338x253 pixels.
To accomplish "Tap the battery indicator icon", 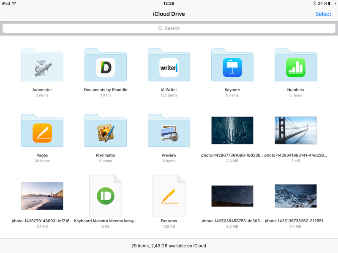I will point(332,3).
